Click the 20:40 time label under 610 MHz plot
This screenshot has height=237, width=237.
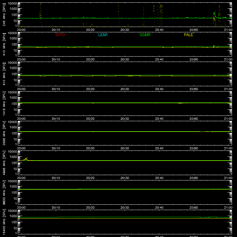point(159,89)
